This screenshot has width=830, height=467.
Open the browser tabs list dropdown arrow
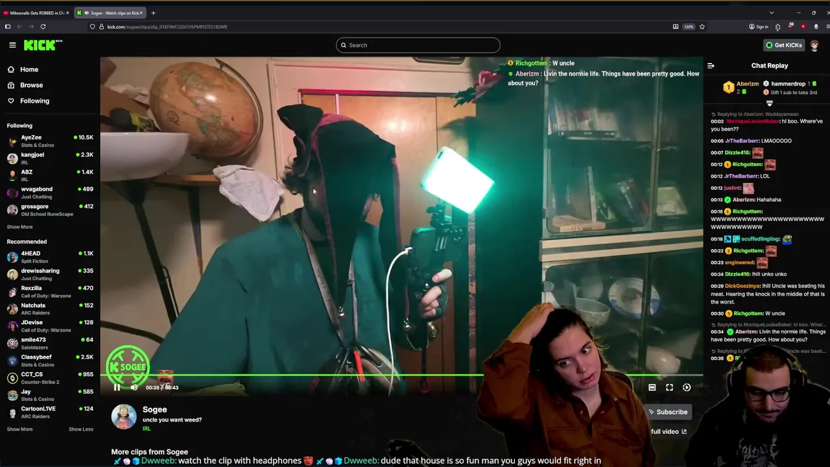click(772, 13)
